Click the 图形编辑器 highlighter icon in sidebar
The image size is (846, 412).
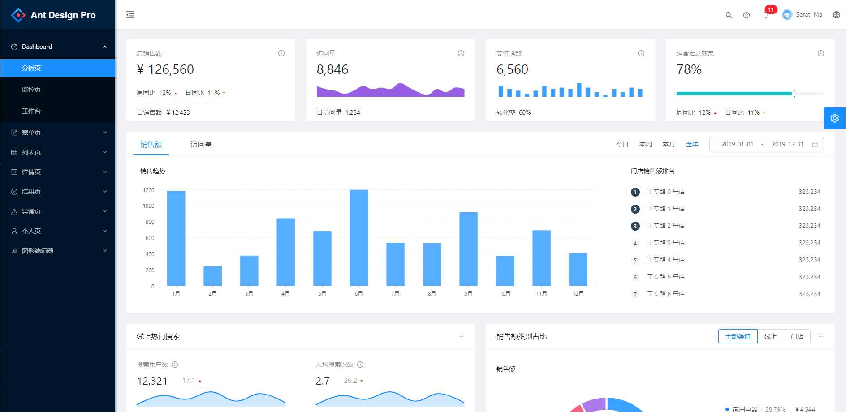(14, 251)
